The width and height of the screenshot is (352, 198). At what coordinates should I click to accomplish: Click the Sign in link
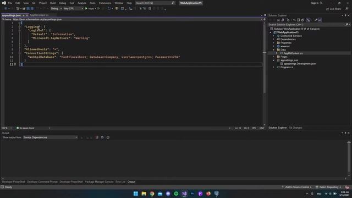[315, 3]
